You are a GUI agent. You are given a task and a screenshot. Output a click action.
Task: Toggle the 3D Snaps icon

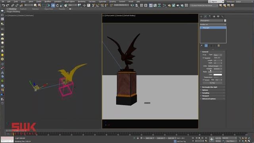(93, 5)
